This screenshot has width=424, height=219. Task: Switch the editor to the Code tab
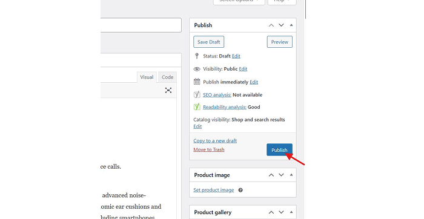pos(167,77)
